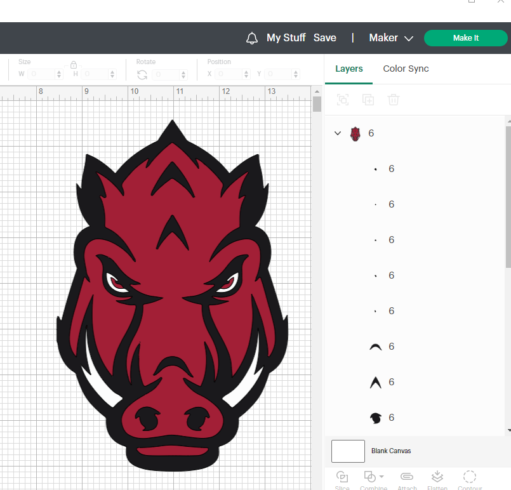
Task: Open the notifications bell
Action: click(x=251, y=38)
